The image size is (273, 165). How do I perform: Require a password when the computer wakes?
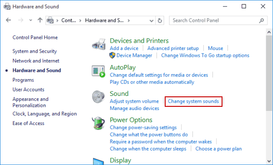(x=161, y=142)
